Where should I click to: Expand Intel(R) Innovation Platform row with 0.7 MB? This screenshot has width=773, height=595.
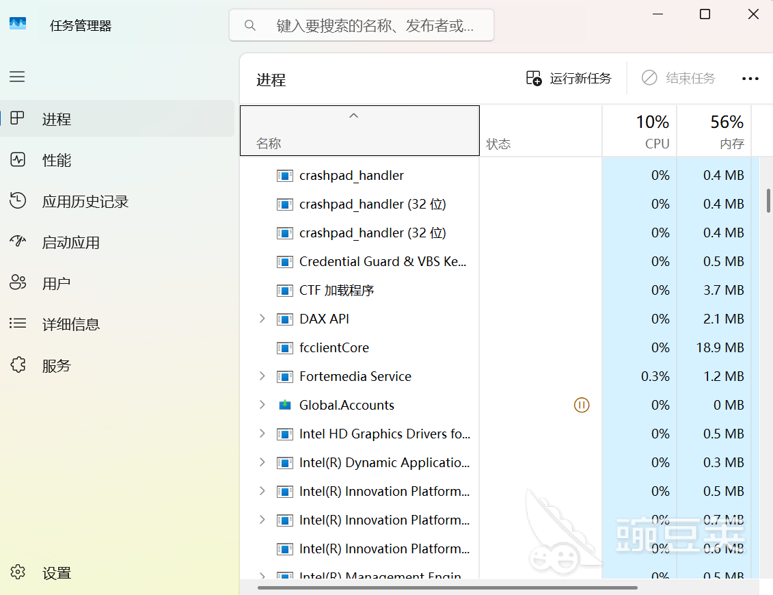click(262, 520)
